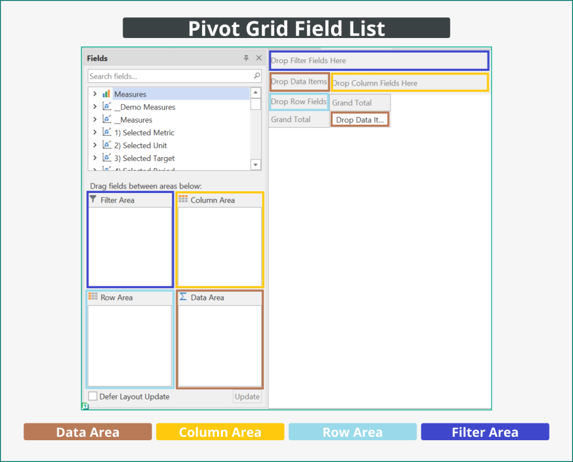Click the bar-chart icon beside Measures

(106, 94)
